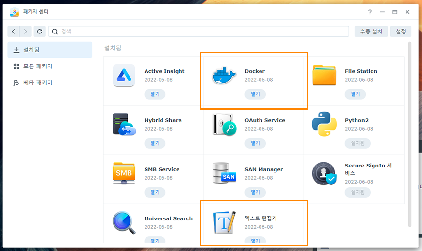The image size is (422, 251).
Task: Click the OAuth Service safe icon
Action: coord(225,124)
